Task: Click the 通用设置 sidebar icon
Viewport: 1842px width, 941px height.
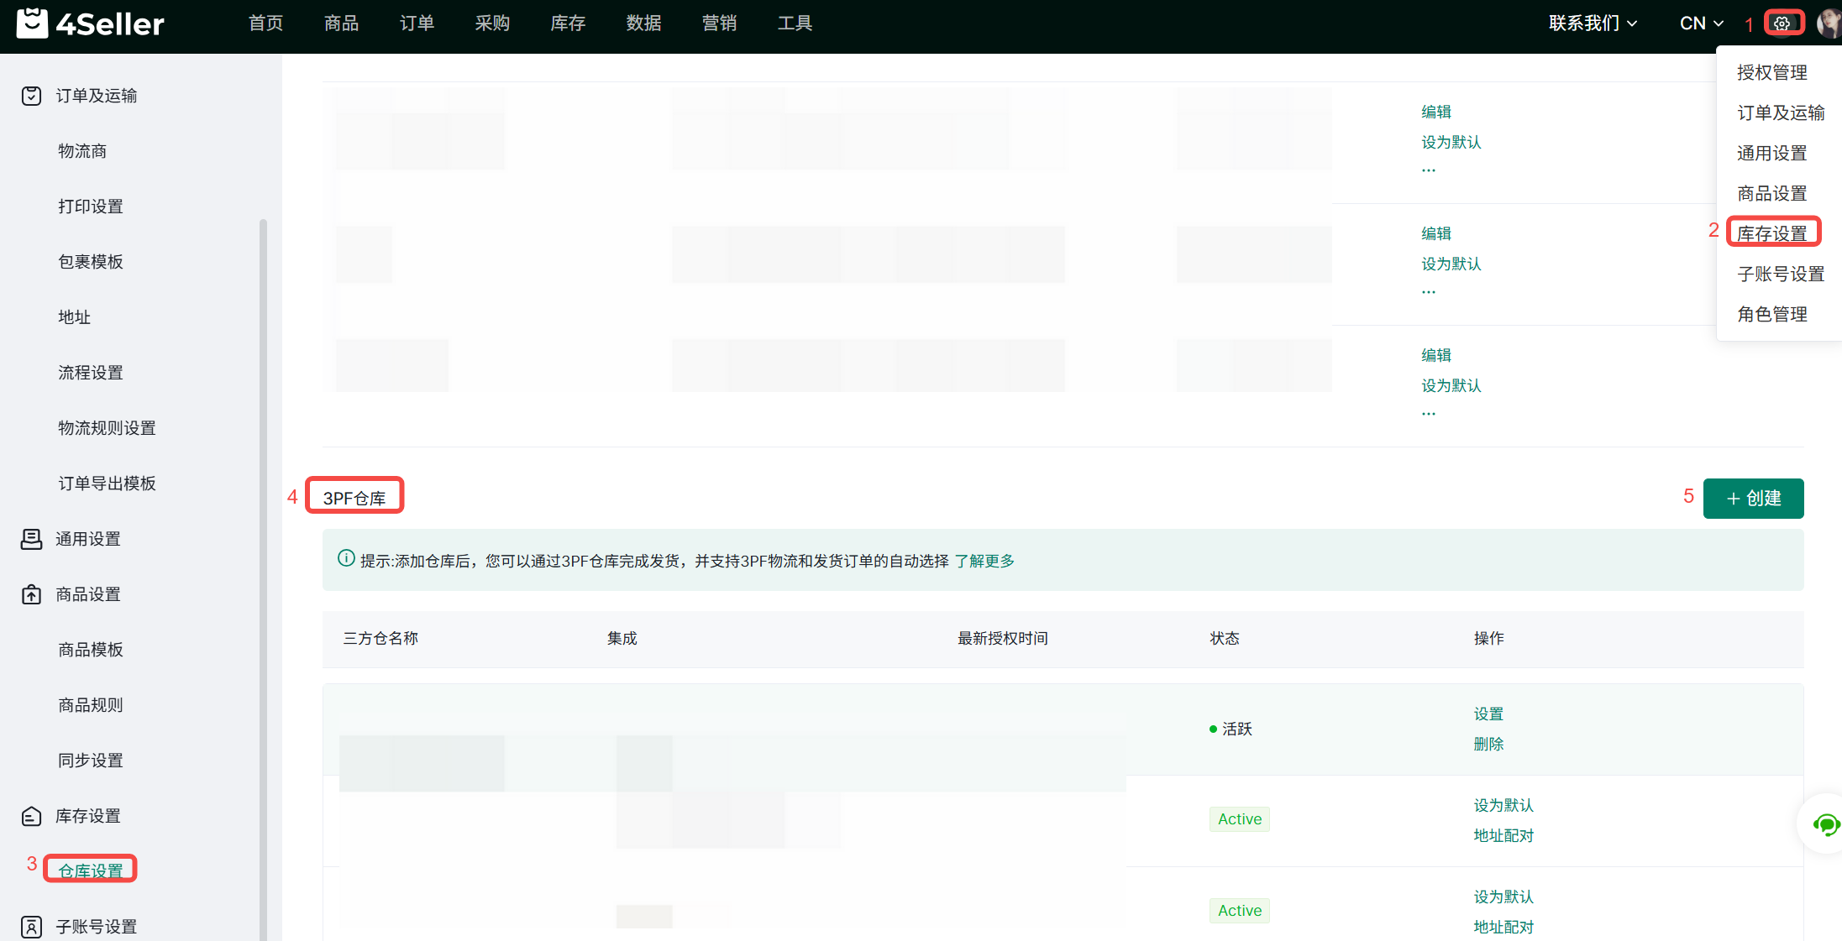Action: pos(31,539)
